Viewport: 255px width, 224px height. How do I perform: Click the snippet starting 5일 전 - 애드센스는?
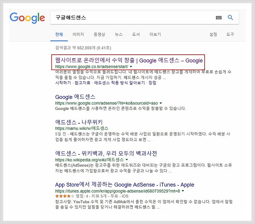coord(143,137)
